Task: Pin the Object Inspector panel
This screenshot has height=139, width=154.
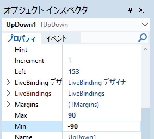Action: point(130,10)
